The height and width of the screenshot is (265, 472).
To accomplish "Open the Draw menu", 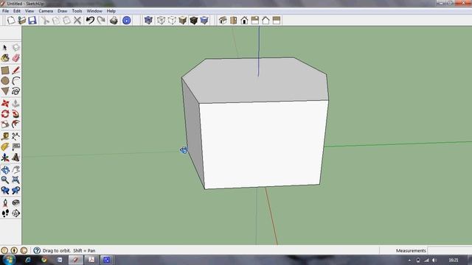I will tap(62, 11).
